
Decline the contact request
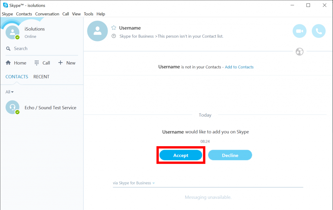pyautogui.click(x=230, y=155)
